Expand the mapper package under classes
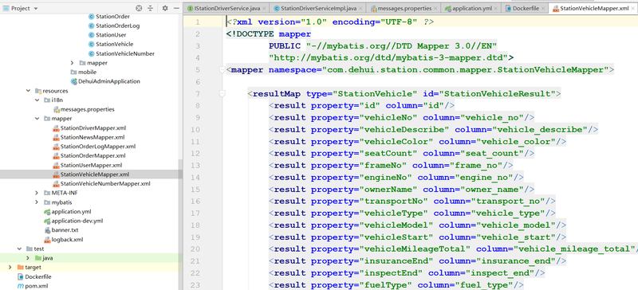Viewport: 638px width, 290px height. [x=72, y=63]
